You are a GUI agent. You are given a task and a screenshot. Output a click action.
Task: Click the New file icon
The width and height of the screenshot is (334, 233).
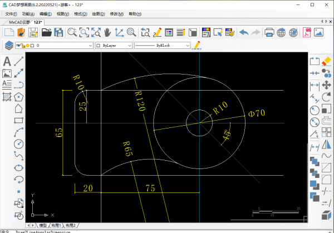click(x=9, y=32)
